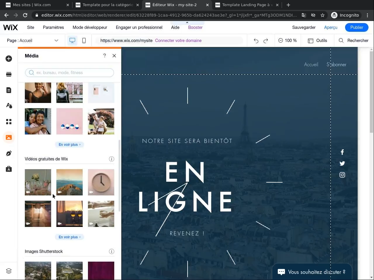Open the briefcase icon in left sidebar
Image resolution: width=374 pixels, height=280 pixels.
9,169
